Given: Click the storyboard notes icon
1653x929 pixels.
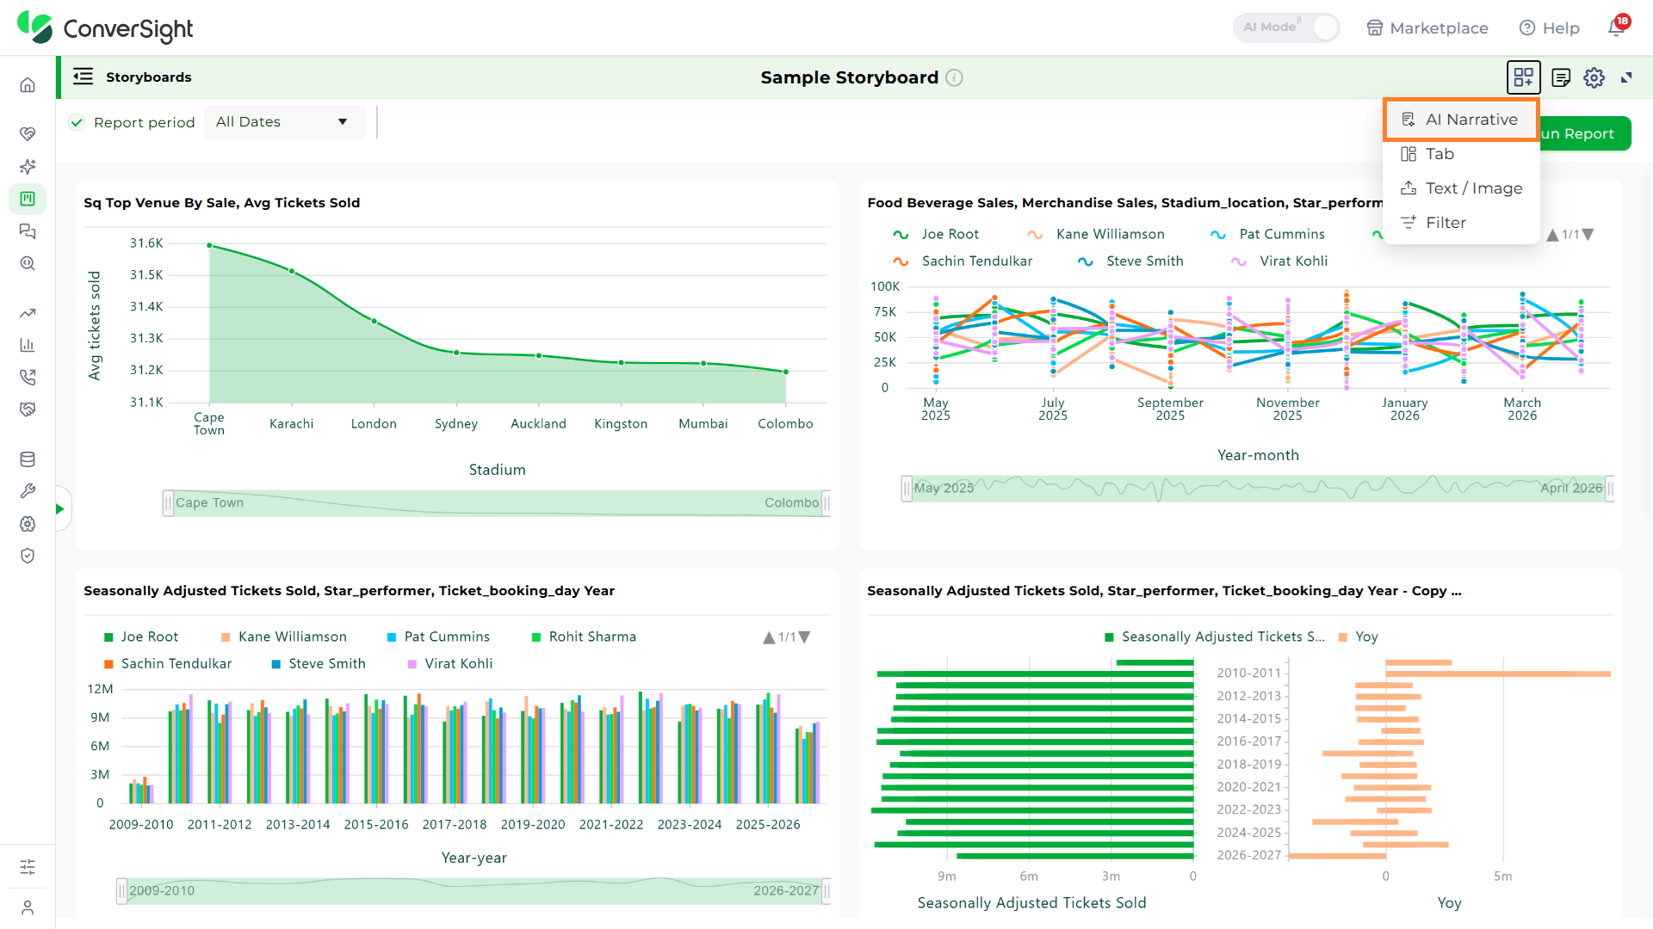Looking at the screenshot, I should (1560, 77).
